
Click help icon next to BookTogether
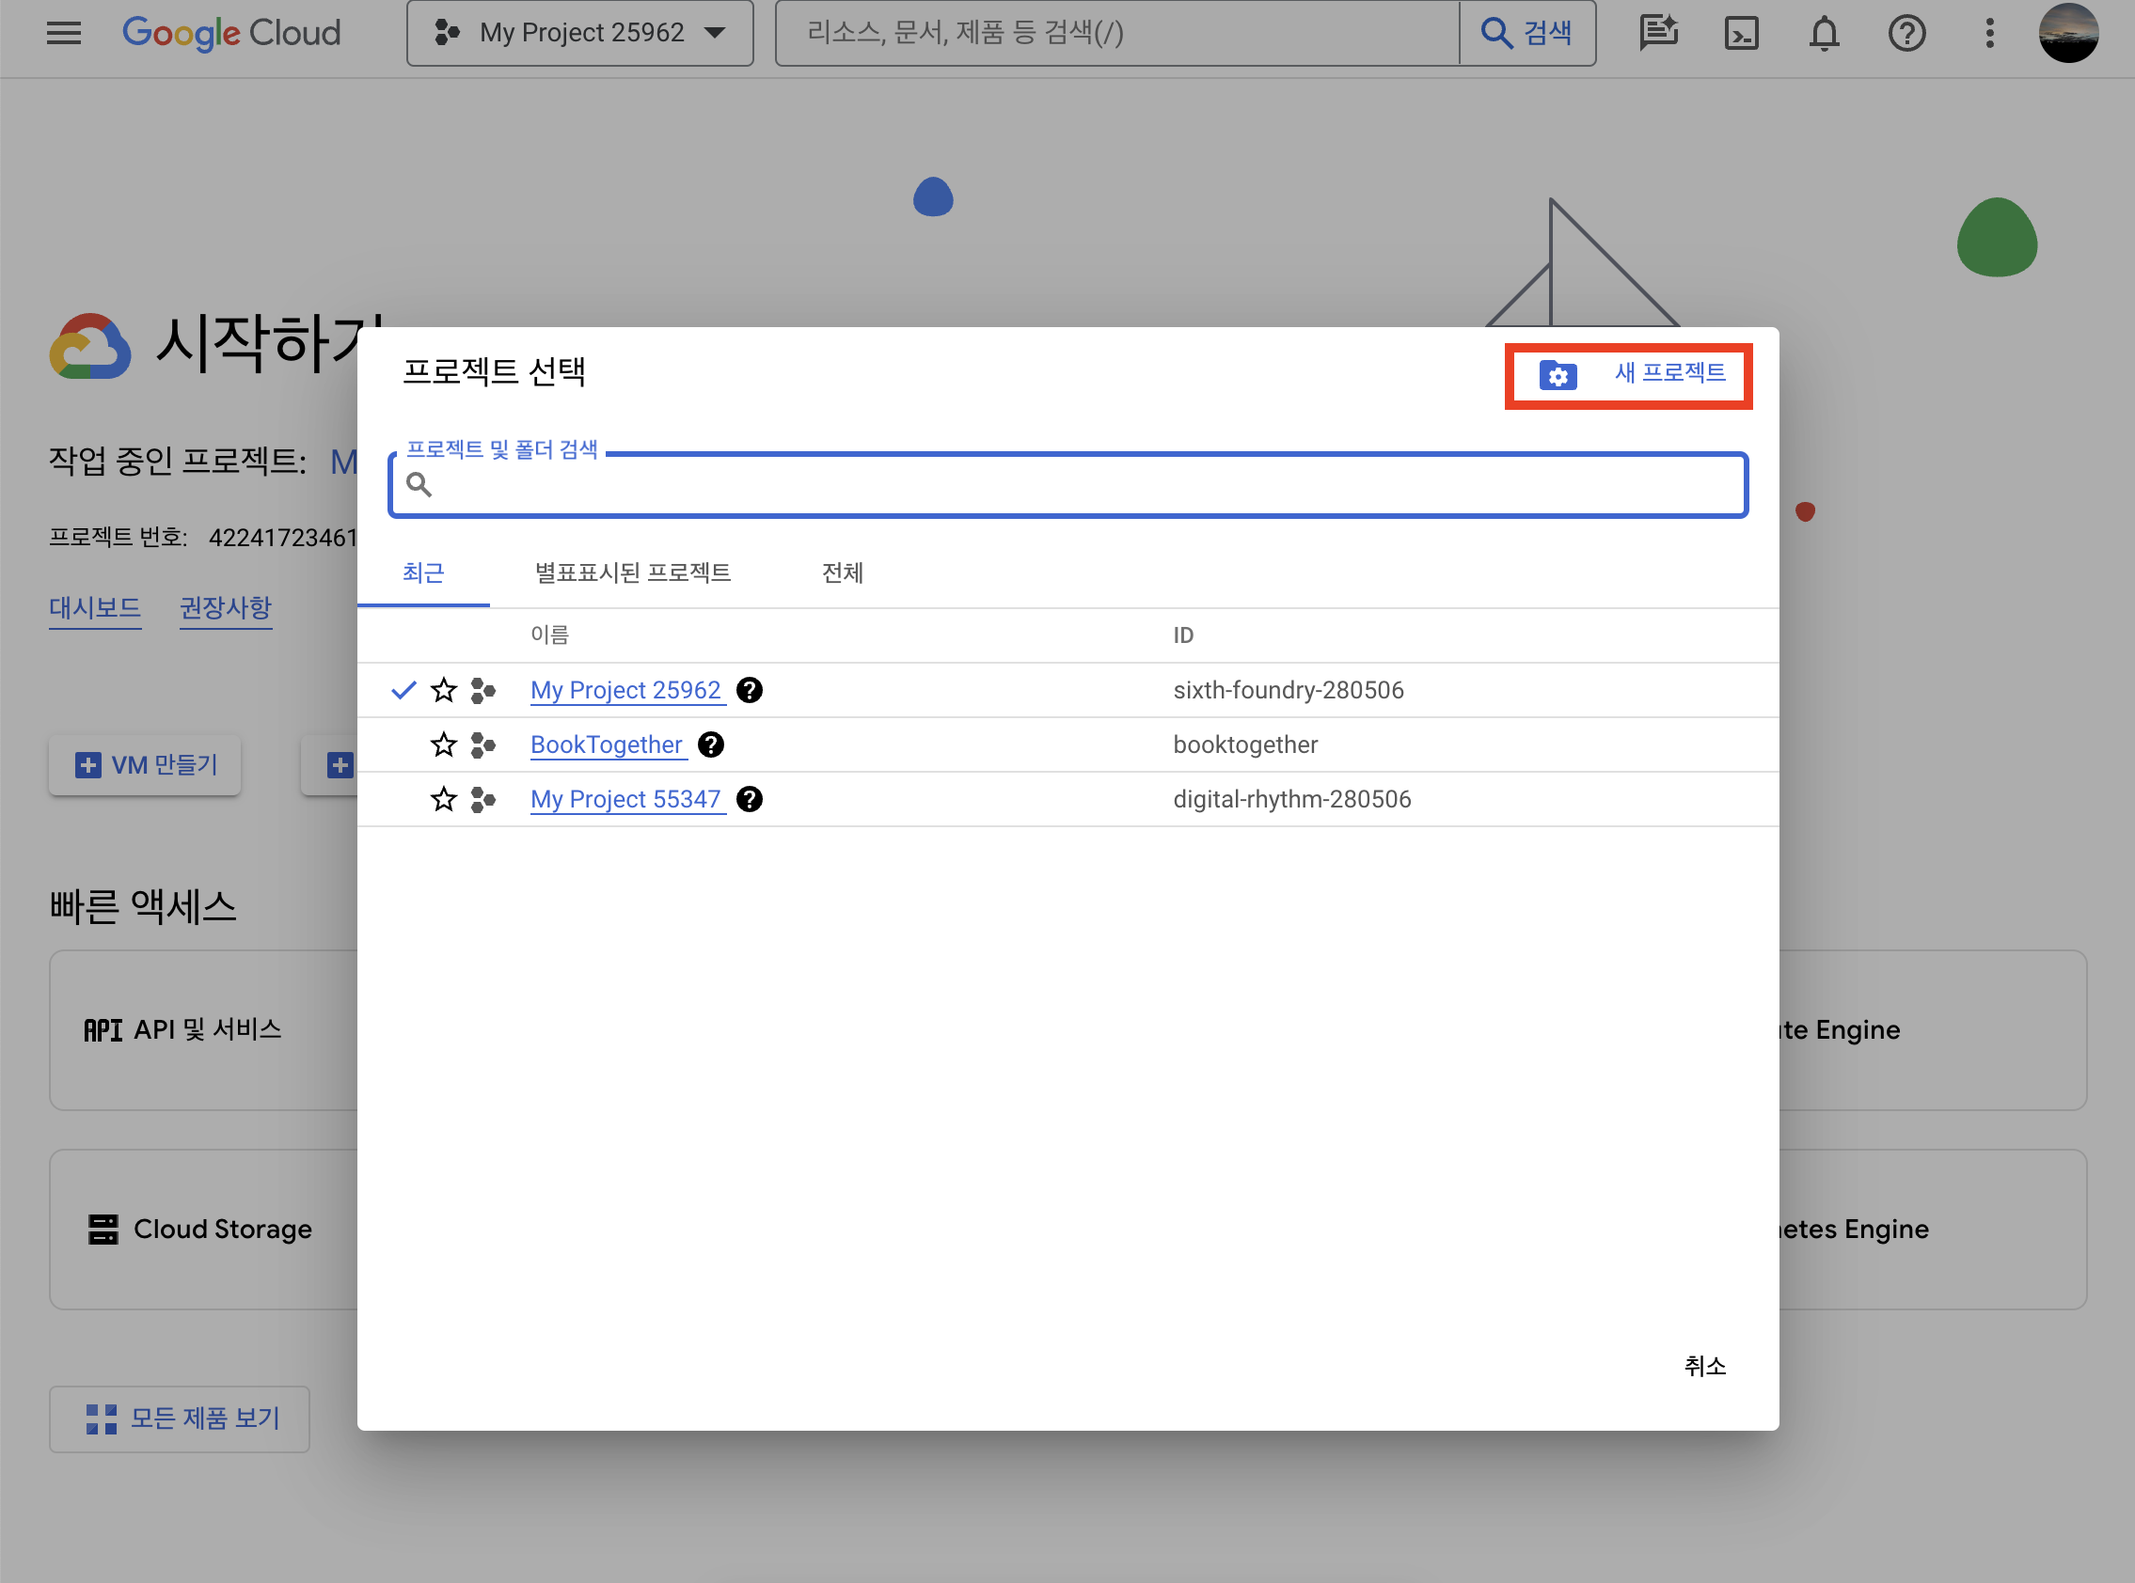click(710, 744)
